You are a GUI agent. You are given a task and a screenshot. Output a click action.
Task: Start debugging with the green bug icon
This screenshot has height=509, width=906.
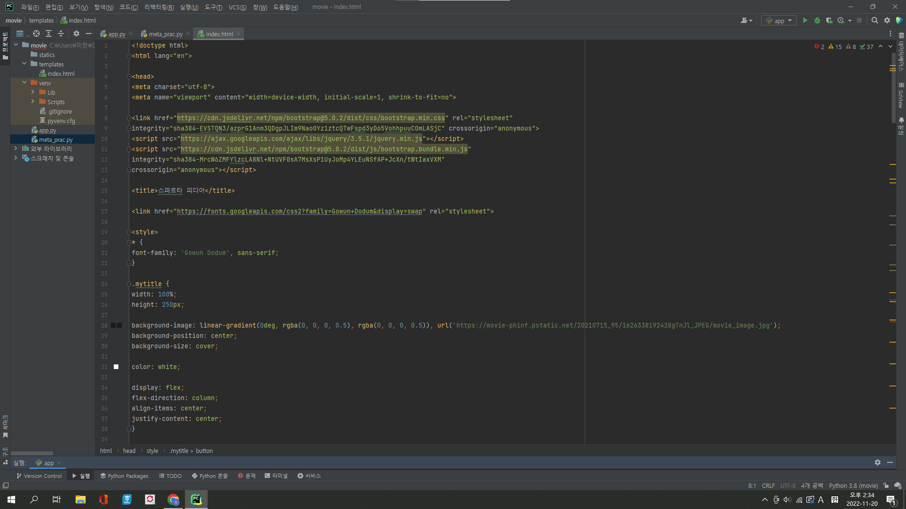[817, 21]
